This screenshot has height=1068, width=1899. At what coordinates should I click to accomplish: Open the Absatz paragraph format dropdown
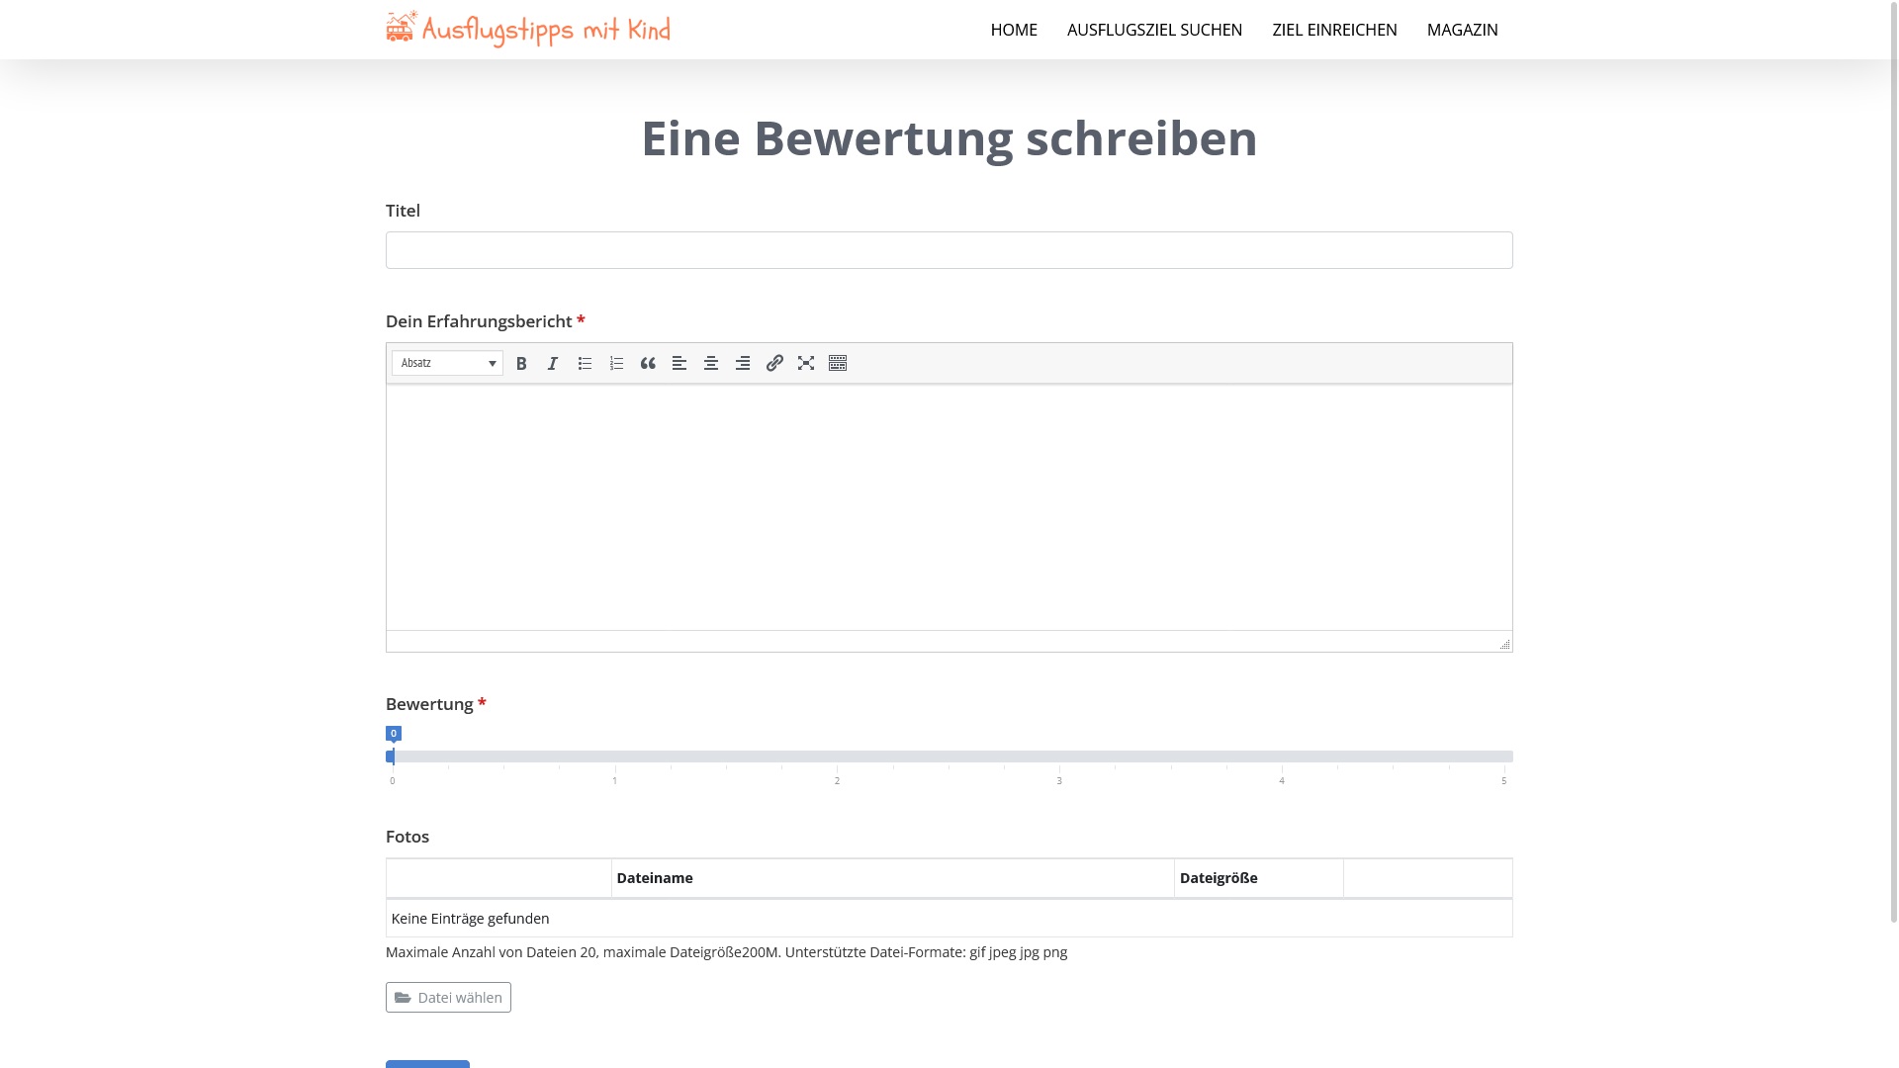(447, 363)
